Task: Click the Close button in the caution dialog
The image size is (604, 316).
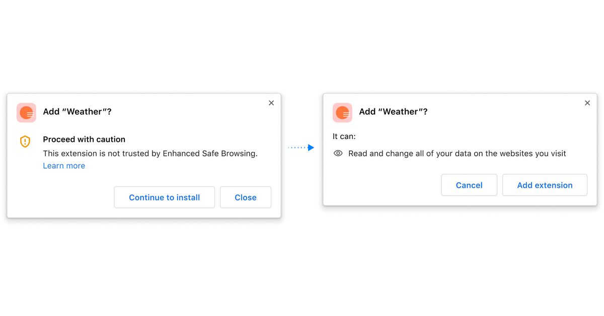Action: (246, 197)
